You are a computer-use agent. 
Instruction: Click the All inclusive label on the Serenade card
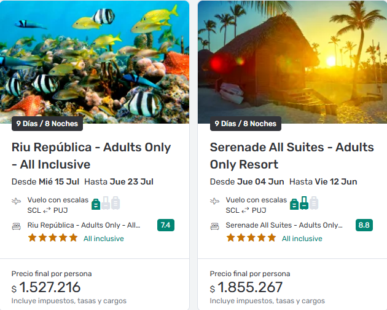point(302,239)
